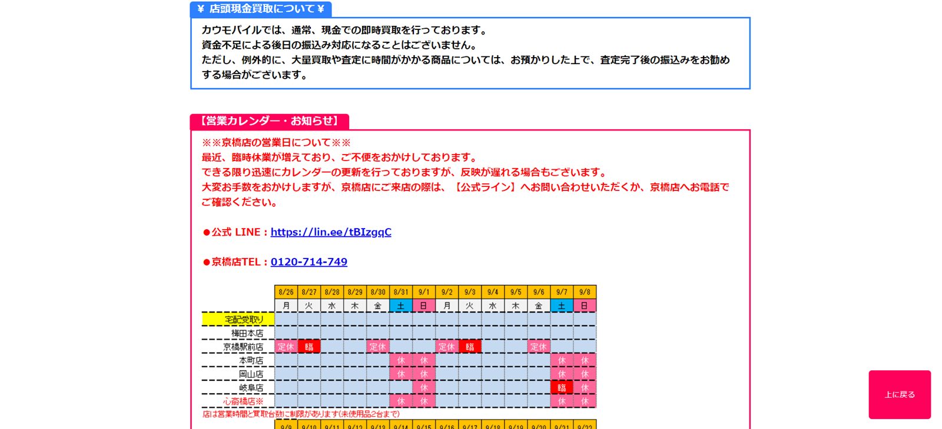Select 京橋駅前店 red 臨 cell on 9/3
Image resolution: width=942 pixels, height=429 pixels.
click(x=470, y=347)
